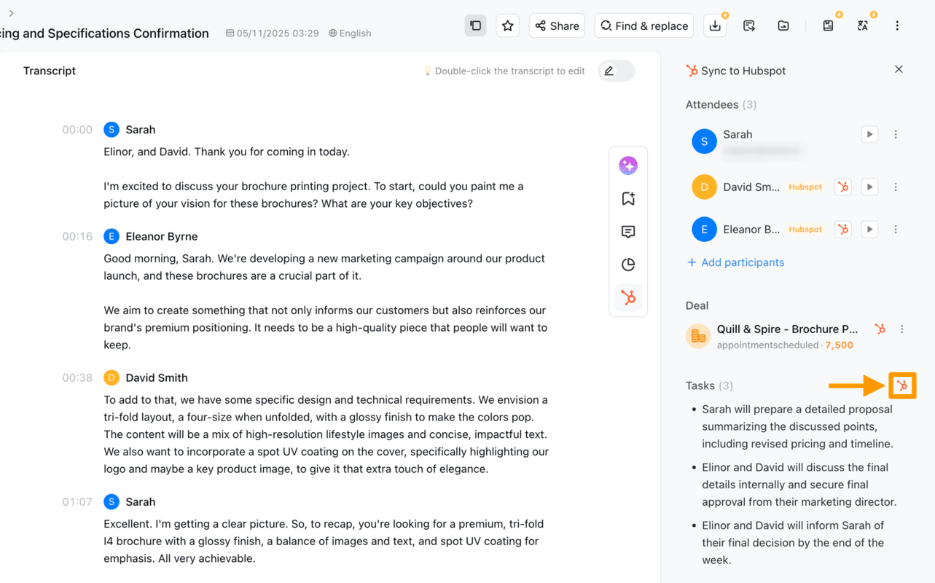This screenshot has width=935, height=583.
Task: Open more options for attendee Eleanor B...
Action: (x=896, y=229)
